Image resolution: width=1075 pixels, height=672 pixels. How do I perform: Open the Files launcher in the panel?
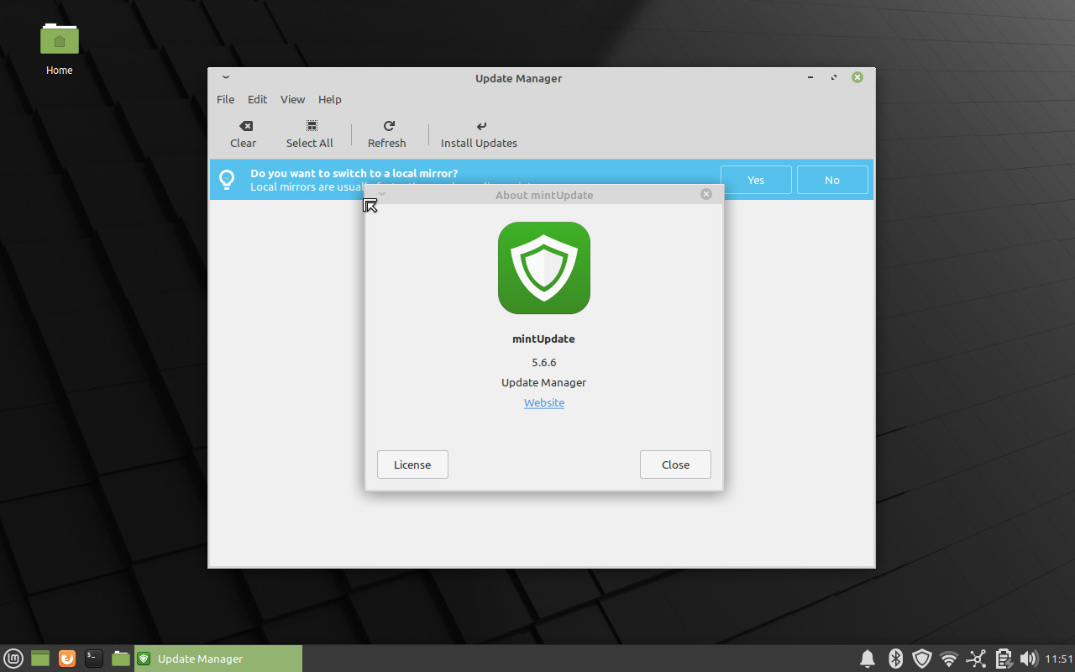point(121,659)
